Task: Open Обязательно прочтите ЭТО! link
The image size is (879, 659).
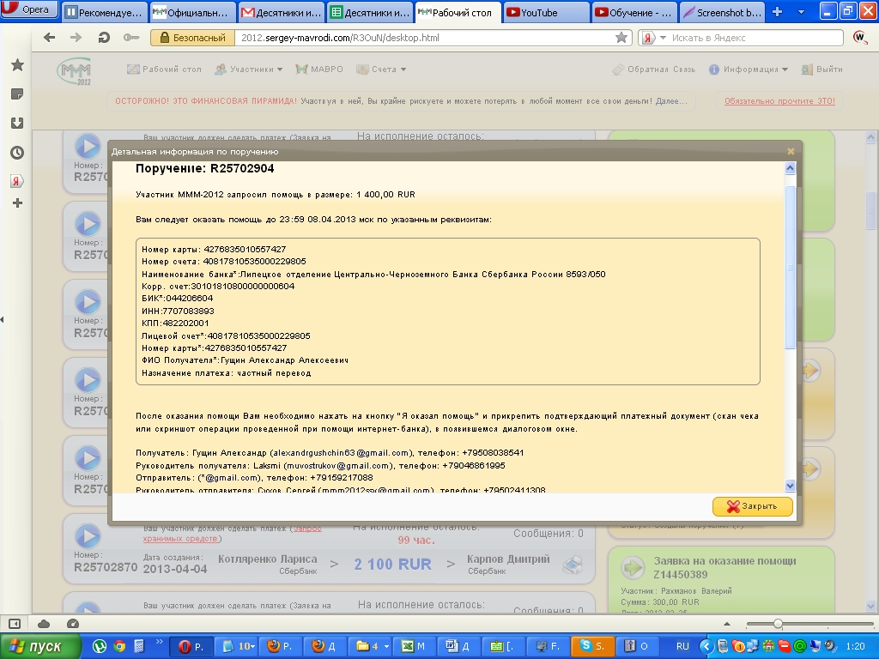Action: point(779,101)
